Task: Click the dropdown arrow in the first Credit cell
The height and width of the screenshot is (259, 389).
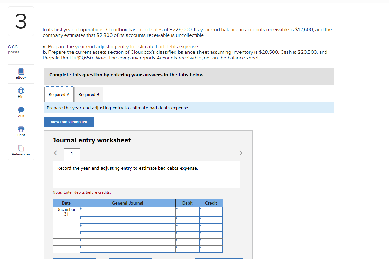Action: pos(201,208)
